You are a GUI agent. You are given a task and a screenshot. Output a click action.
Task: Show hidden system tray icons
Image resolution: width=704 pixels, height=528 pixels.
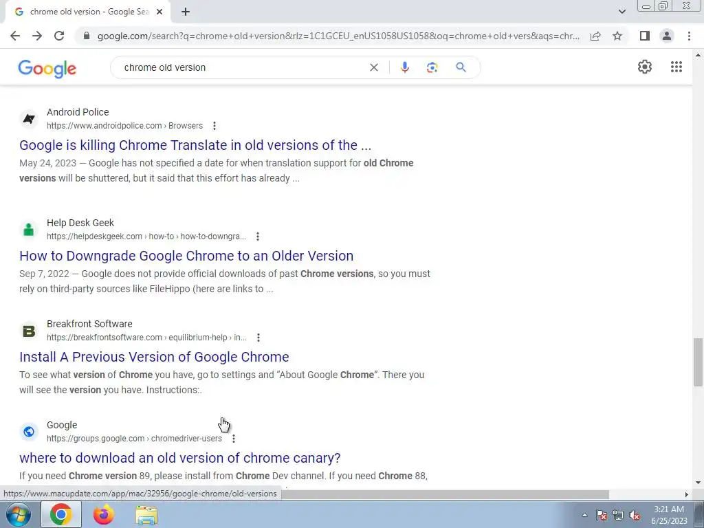tap(584, 516)
